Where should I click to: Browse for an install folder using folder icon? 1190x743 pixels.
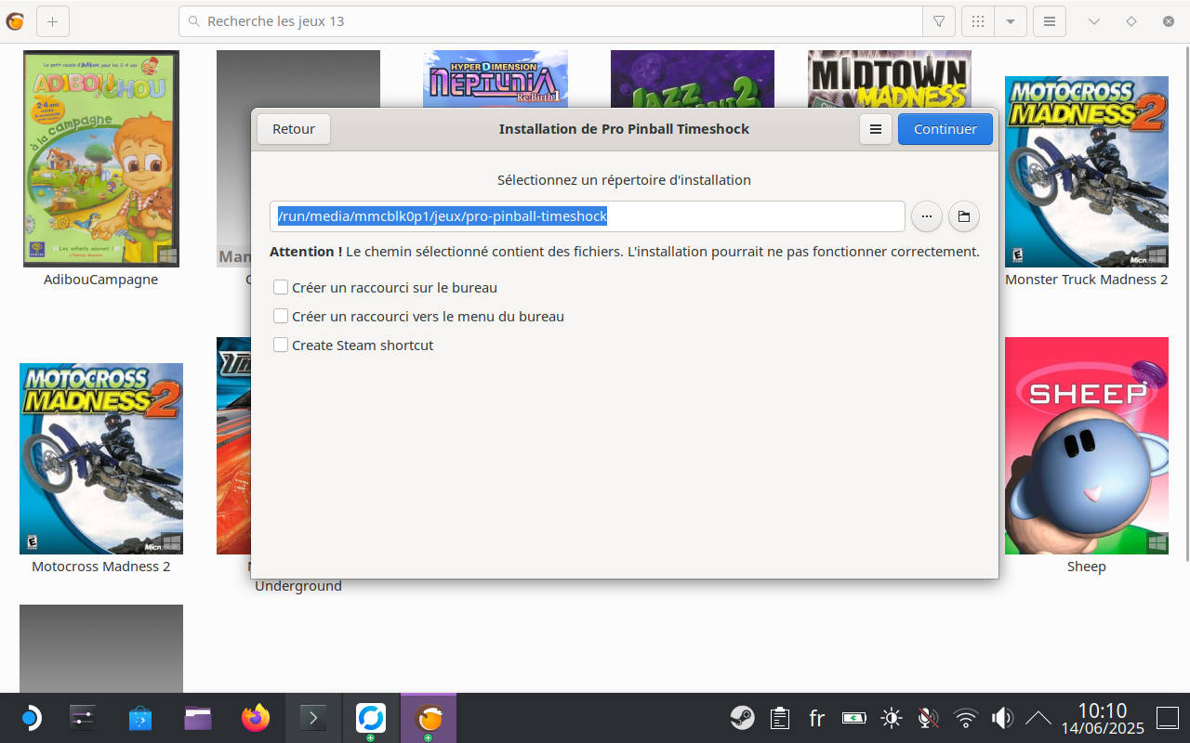point(964,216)
